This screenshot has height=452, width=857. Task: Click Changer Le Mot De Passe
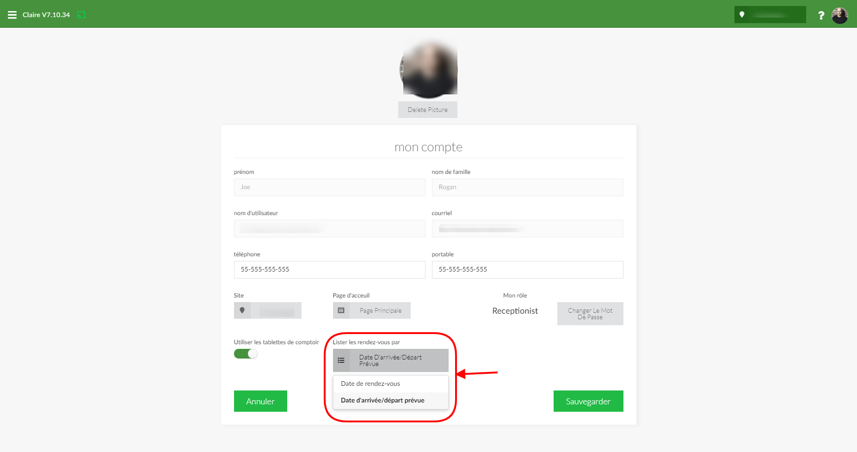(590, 314)
